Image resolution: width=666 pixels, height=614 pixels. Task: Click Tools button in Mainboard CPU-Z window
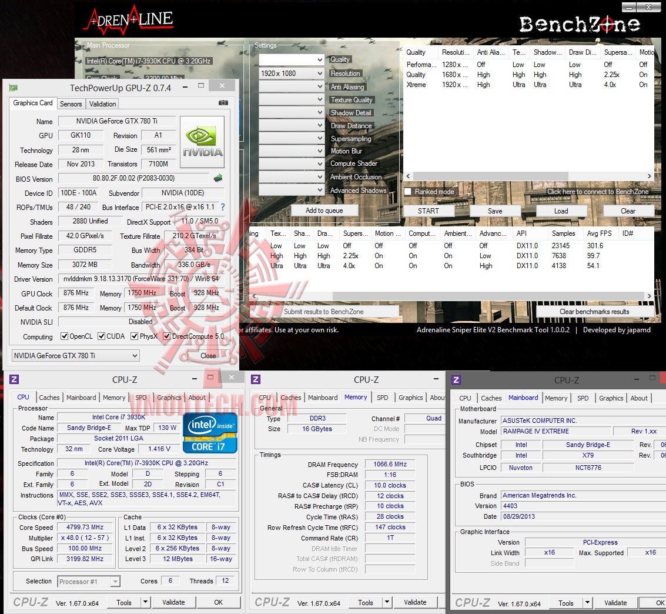coord(565,603)
